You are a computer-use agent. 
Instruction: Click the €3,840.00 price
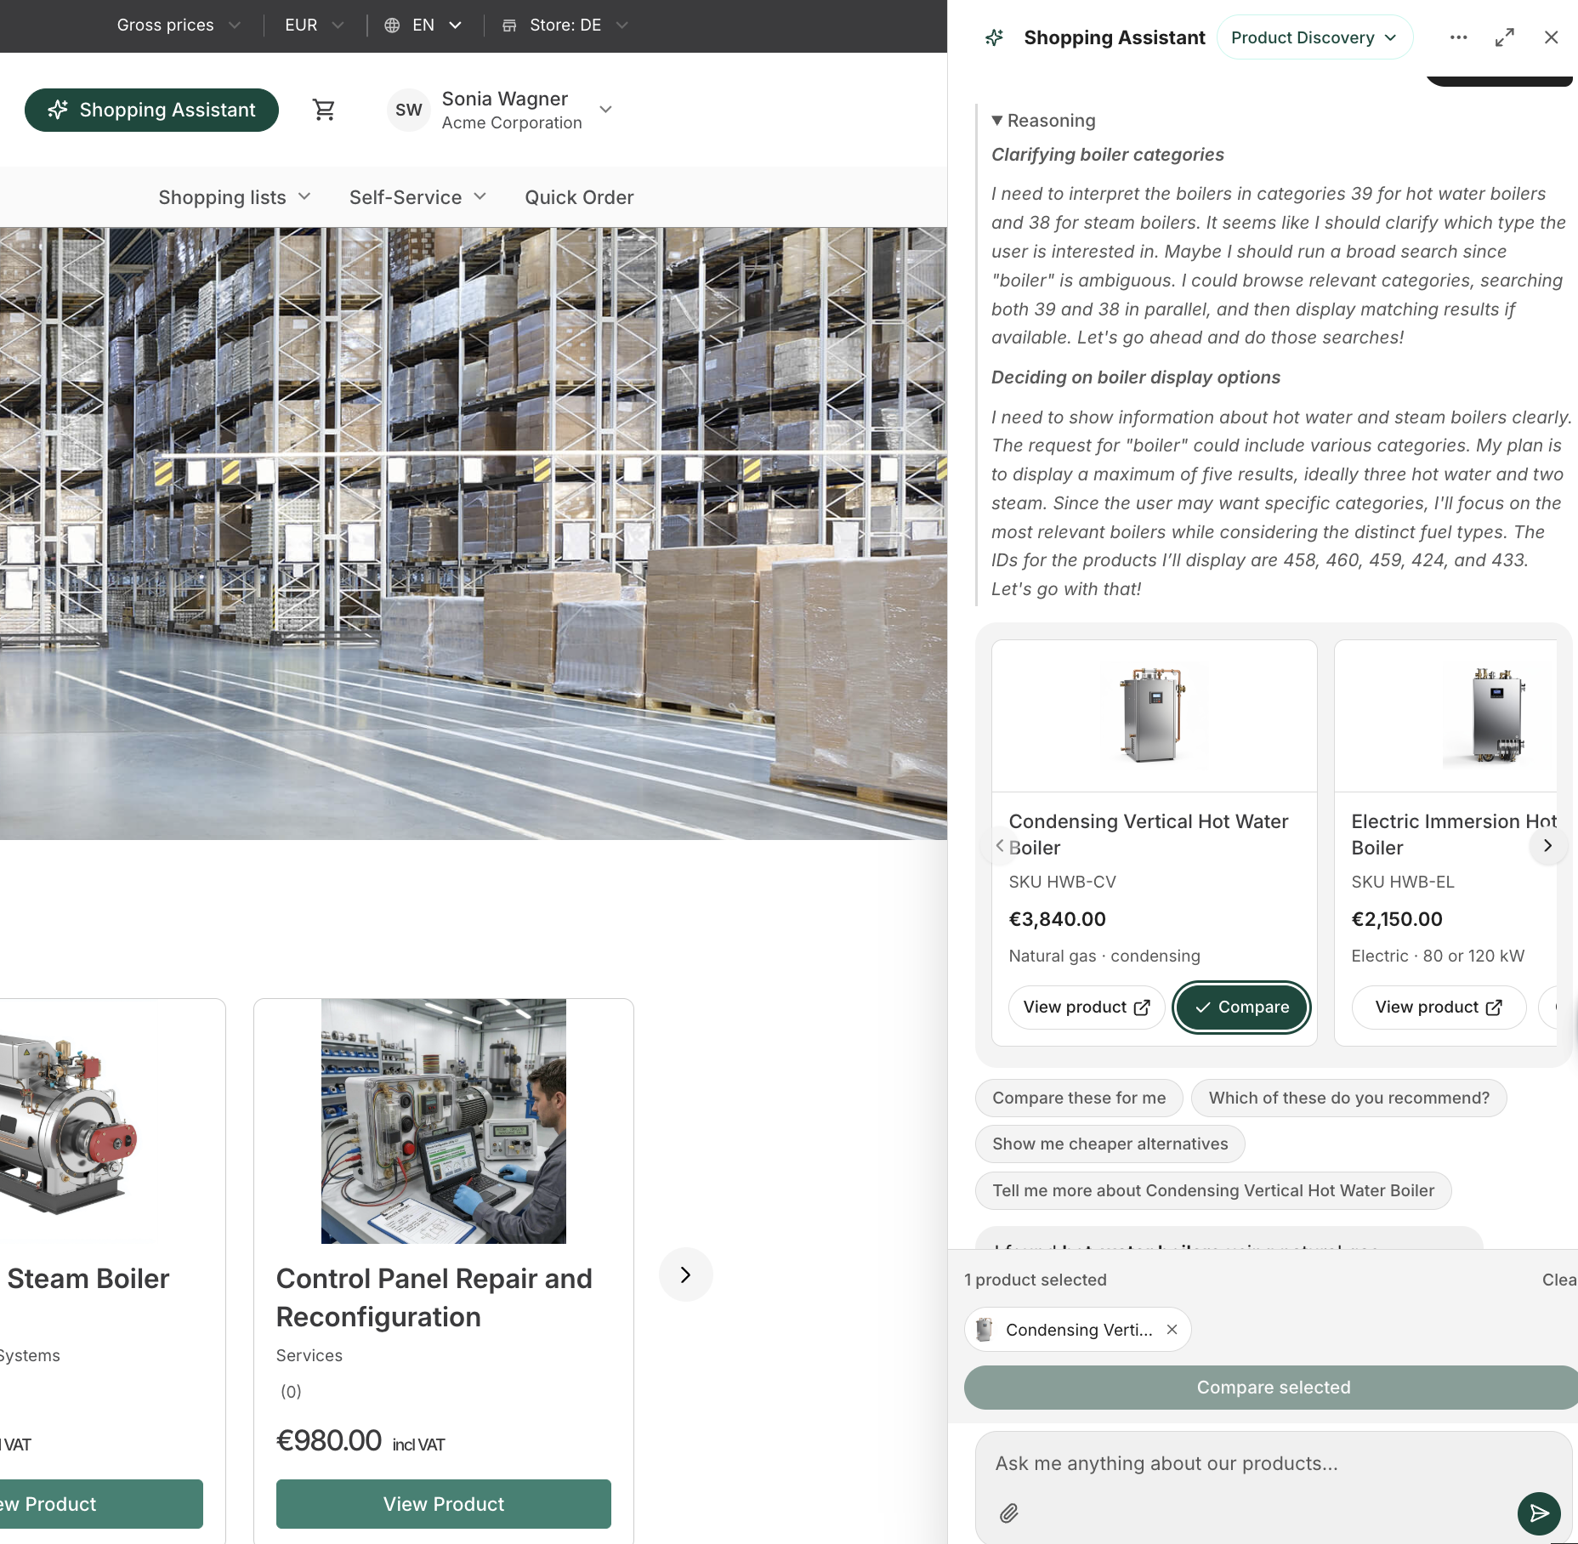(x=1058, y=920)
